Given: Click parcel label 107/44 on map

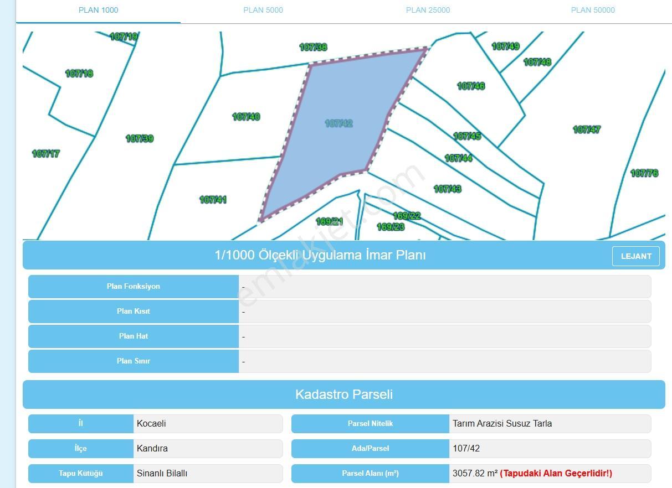Looking at the screenshot, I should point(459,158).
